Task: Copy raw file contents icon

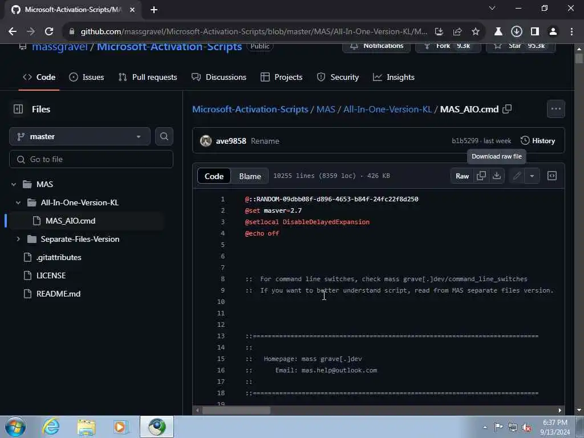Action: pos(481,176)
